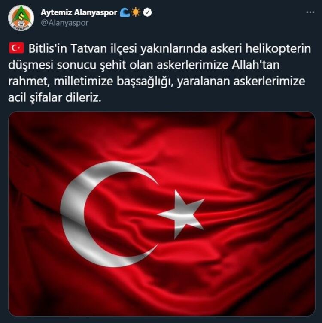Viewport: 322px width, 323px height.
Task: Click the word "yaralanan" in tweet
Action: tap(203, 82)
